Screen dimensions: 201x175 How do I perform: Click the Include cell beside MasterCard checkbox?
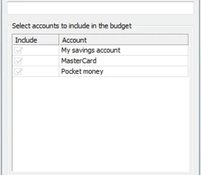coord(41,61)
